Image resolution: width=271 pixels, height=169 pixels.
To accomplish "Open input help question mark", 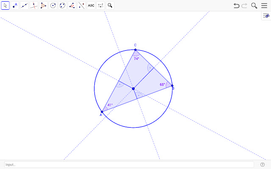I will (263, 164).
